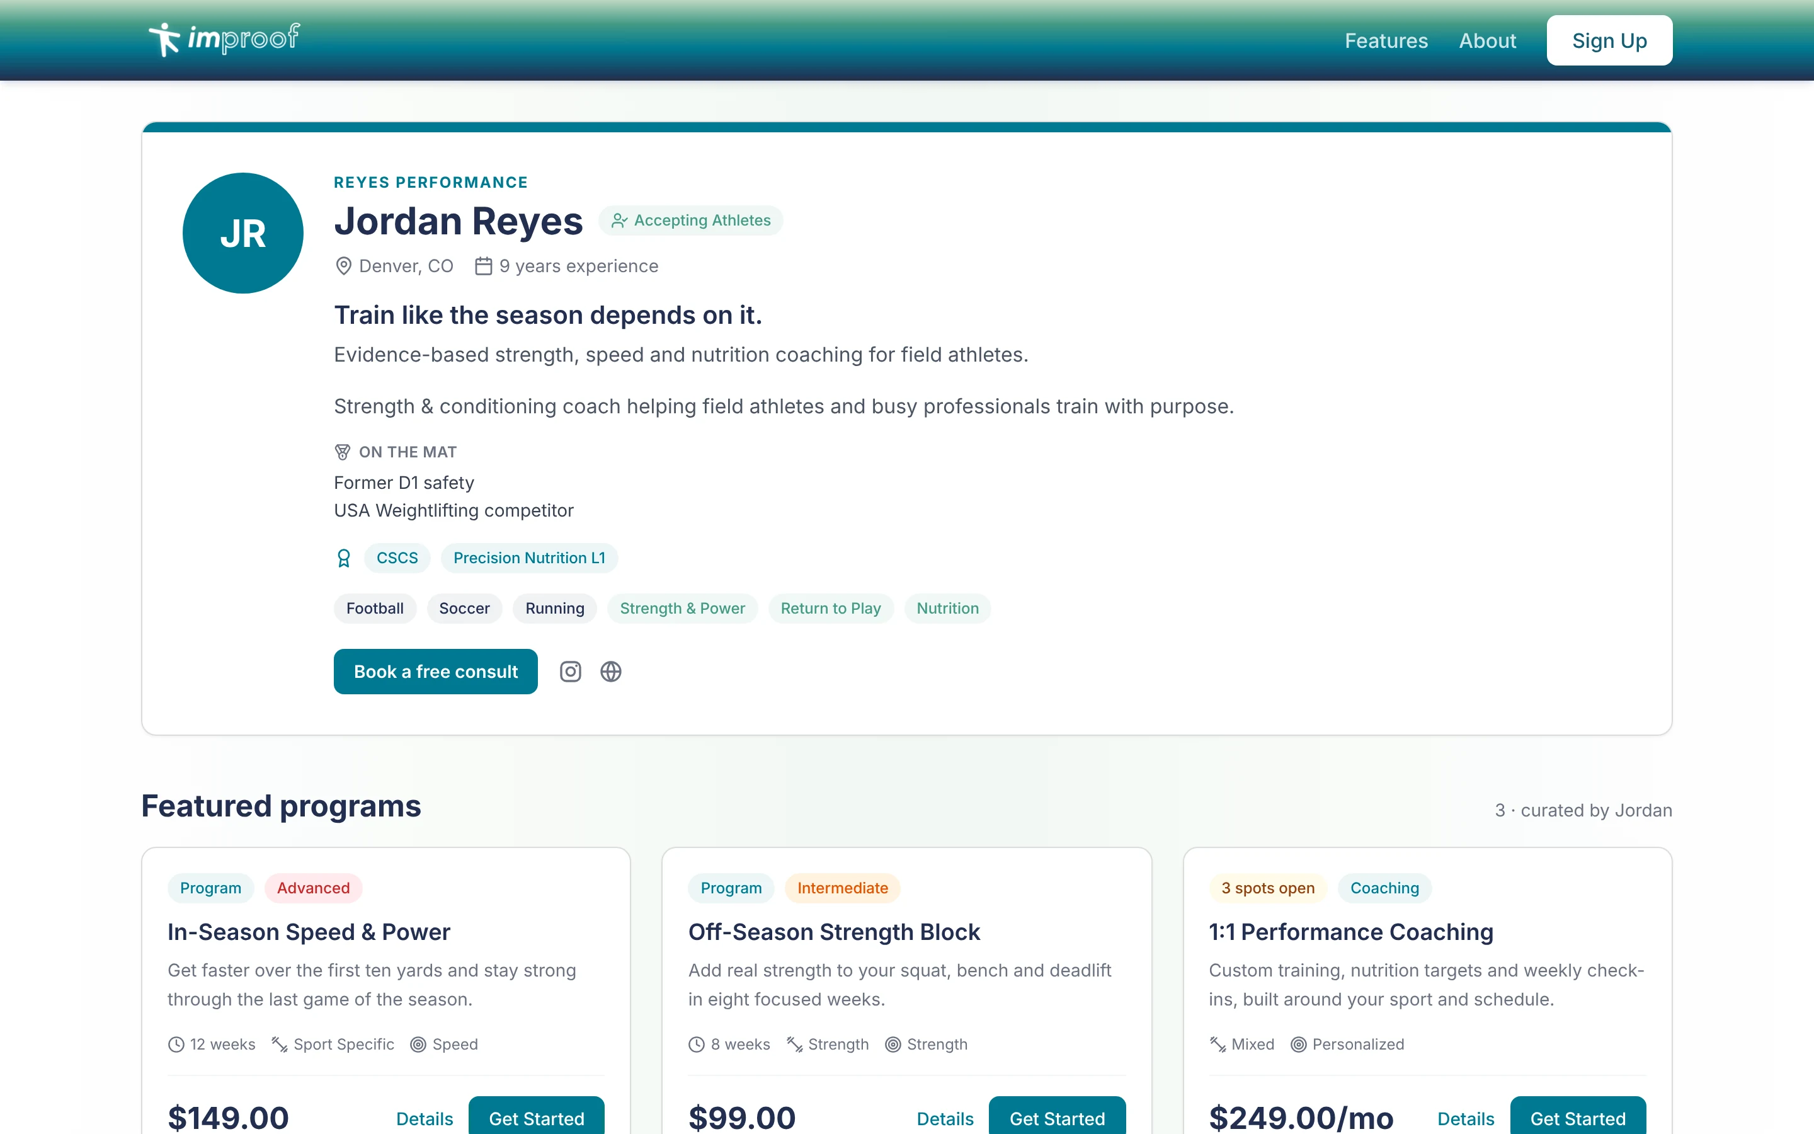Screen dimensions: 1814x1134
Task: Click the location pin icon beside Denver
Action: coord(343,266)
